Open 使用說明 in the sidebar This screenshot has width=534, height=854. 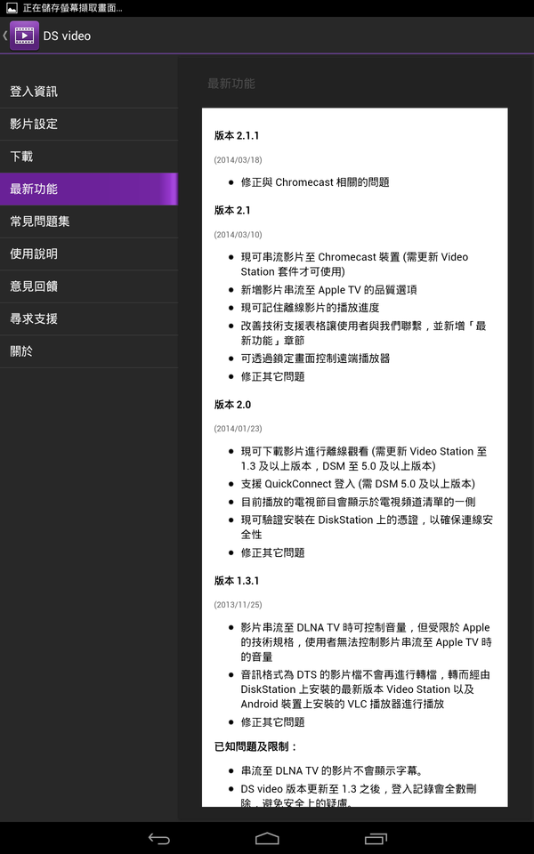point(89,254)
